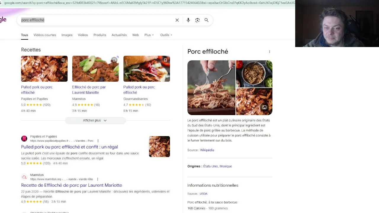Screen dimensions: 379x213
Task: Open Papilles et Pupilles recipe card image
Action: point(44,69)
